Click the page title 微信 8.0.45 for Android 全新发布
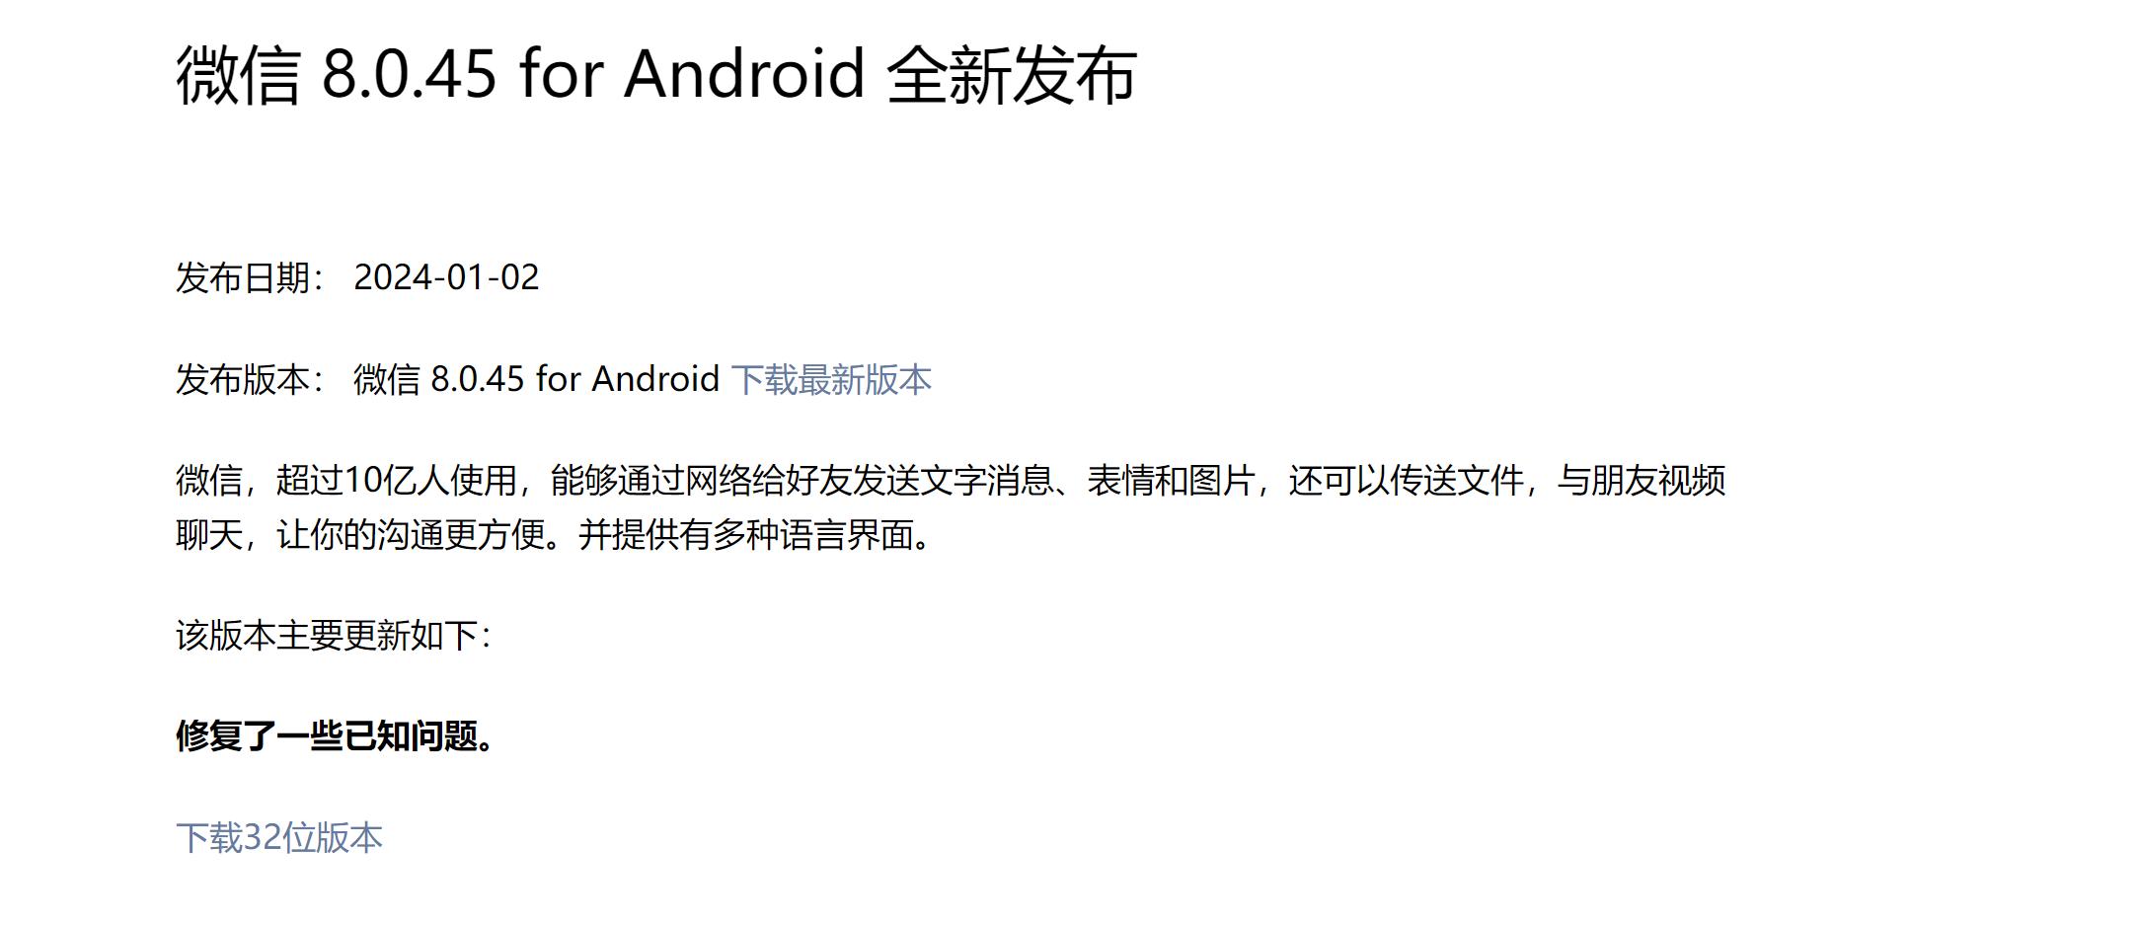 click(x=656, y=75)
